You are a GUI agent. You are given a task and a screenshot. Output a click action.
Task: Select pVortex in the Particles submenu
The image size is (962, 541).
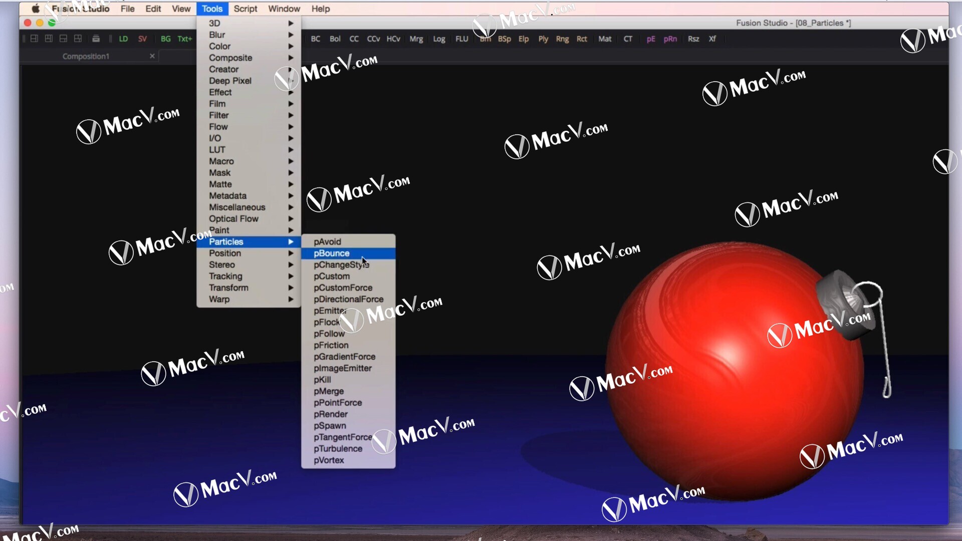(x=348, y=460)
